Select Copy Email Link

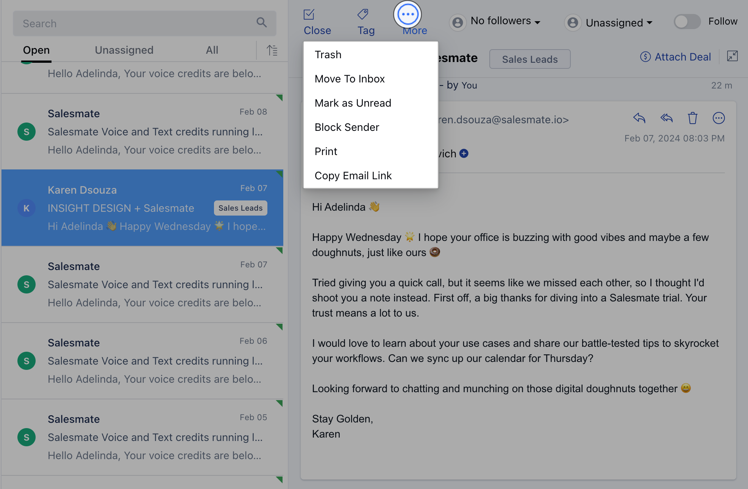[x=370, y=176]
